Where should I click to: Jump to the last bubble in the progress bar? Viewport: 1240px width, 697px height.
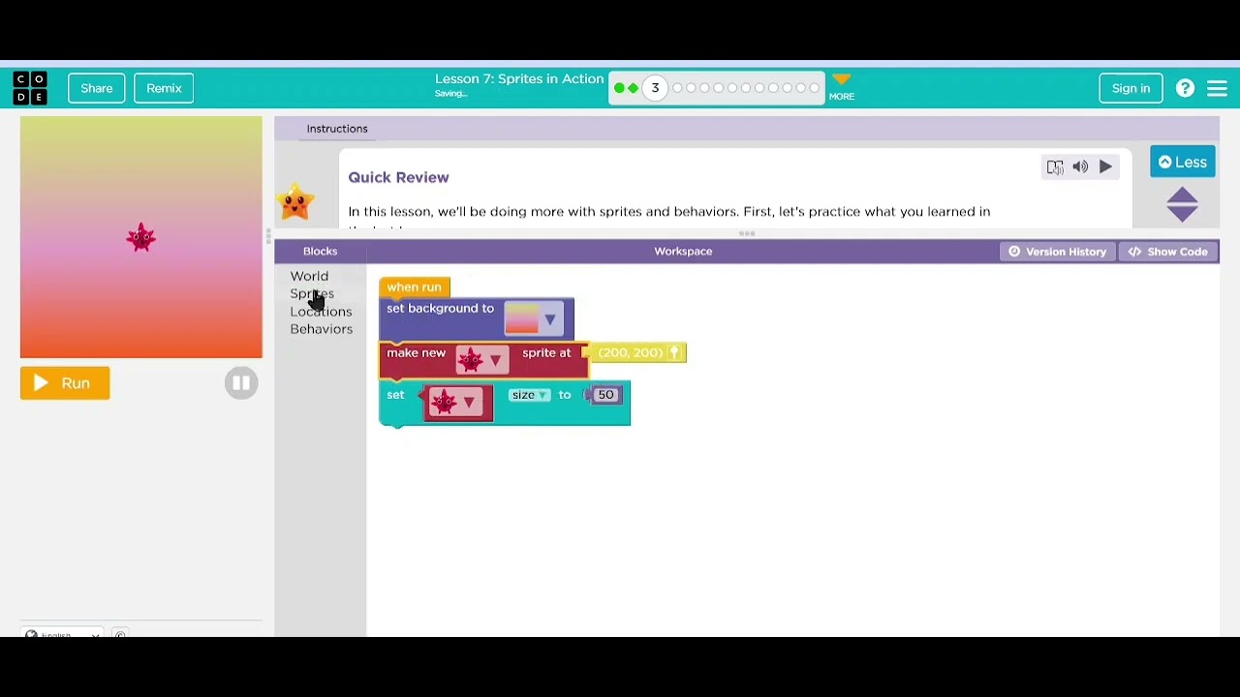[814, 88]
